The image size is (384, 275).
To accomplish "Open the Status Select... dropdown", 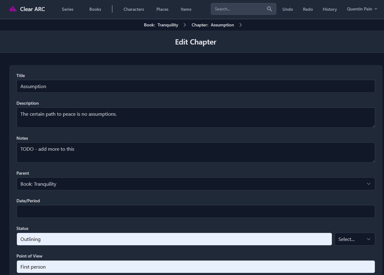I will point(355,239).
